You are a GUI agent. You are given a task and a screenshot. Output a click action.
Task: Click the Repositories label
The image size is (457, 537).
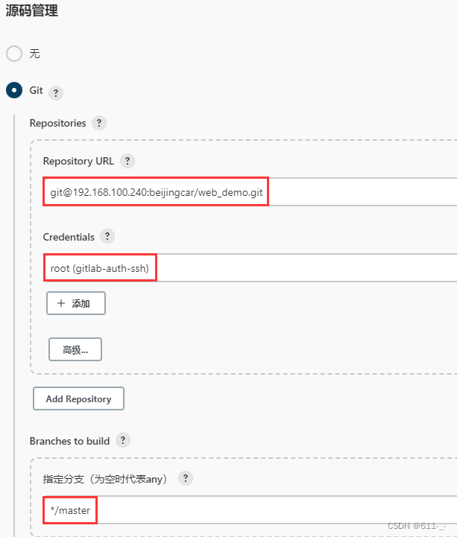pyautogui.click(x=58, y=124)
